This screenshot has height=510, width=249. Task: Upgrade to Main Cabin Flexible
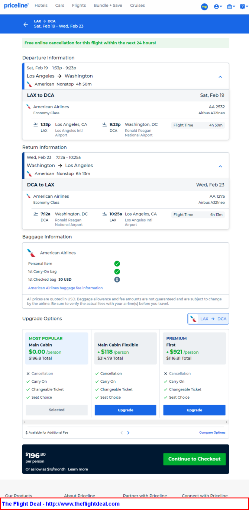coord(125,410)
